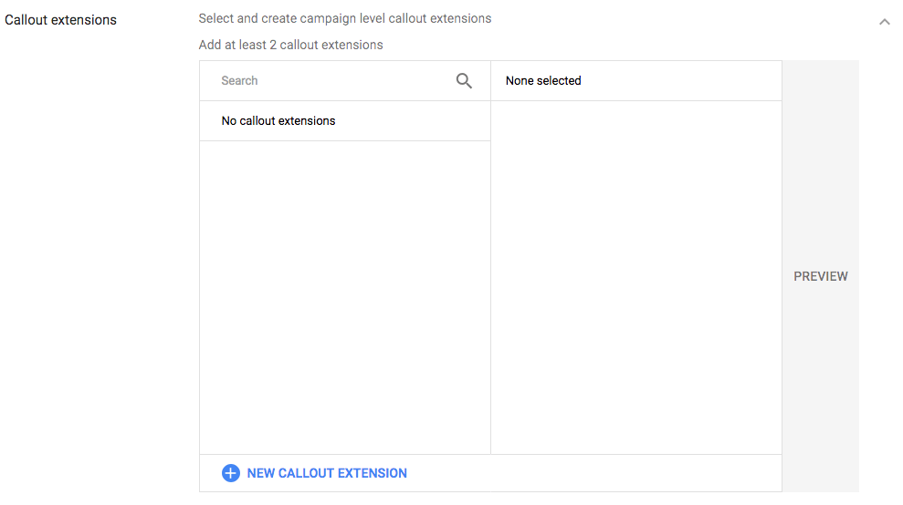
Task: Select the No callout extensions row
Action: point(278,121)
